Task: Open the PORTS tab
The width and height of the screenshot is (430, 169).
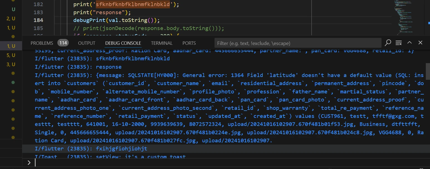Action: [x=189, y=43]
